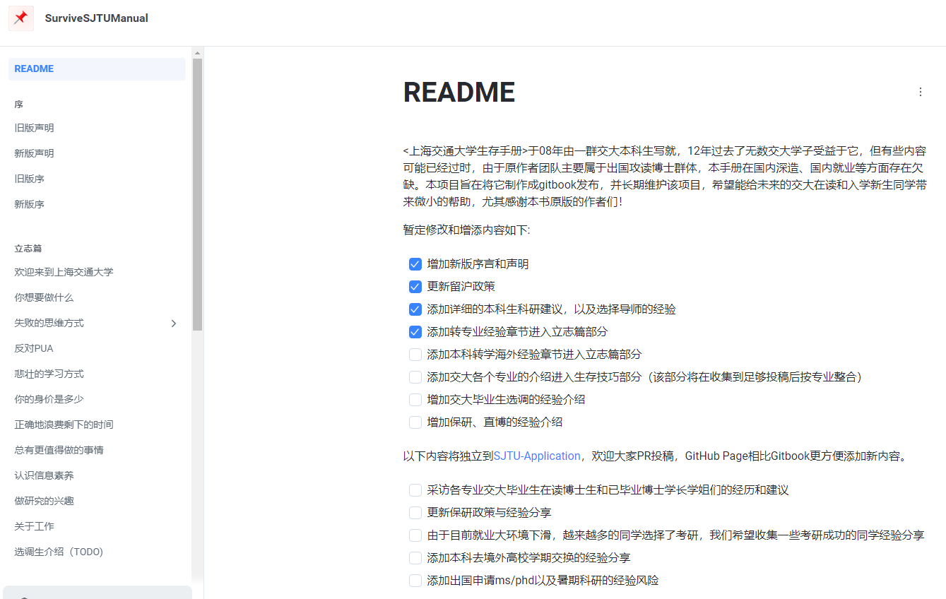Image resolution: width=946 pixels, height=599 pixels.
Task: Toggle checkbox 添加交大各个专业的介绍
Action: point(415,377)
